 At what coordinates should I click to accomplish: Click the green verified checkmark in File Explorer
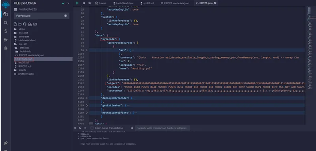pos(63,4)
